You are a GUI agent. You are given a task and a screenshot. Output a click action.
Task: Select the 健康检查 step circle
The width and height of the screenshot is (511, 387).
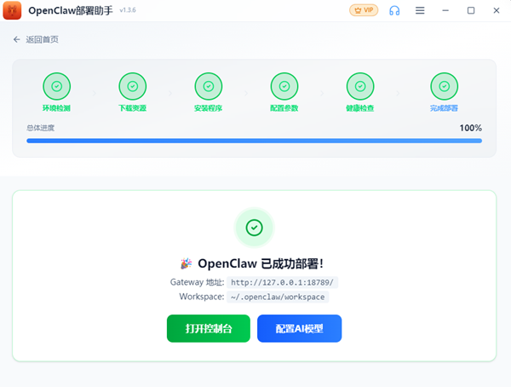[360, 86]
